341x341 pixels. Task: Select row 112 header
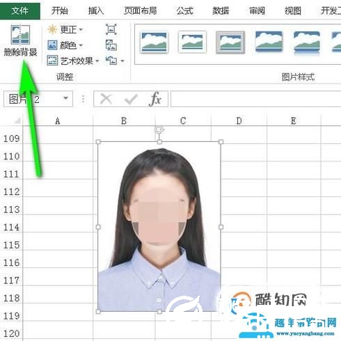coord(11,191)
